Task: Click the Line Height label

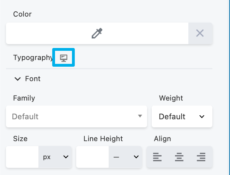Action: [x=103, y=139]
